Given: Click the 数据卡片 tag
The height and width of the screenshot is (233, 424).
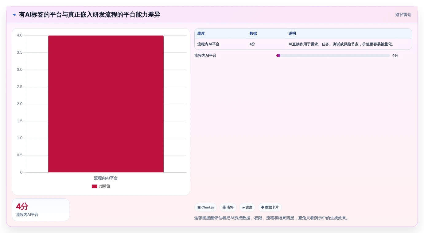Looking at the screenshot, I should pos(270,208).
